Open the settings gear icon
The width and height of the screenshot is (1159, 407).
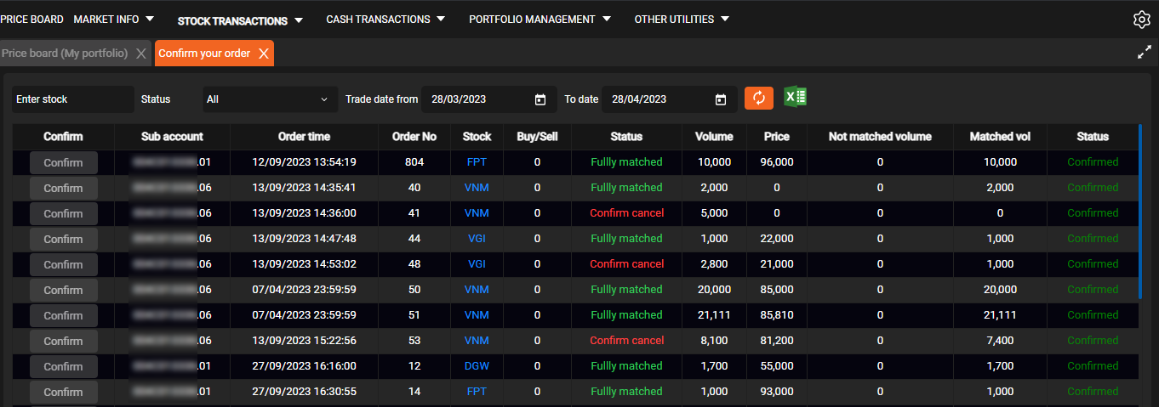coord(1141,20)
